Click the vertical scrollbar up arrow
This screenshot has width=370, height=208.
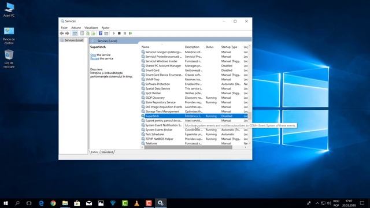pyautogui.click(x=250, y=46)
